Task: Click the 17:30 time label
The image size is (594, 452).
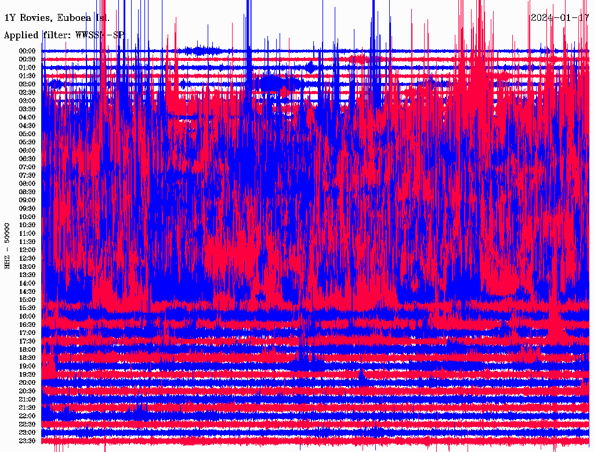Action: click(27, 341)
